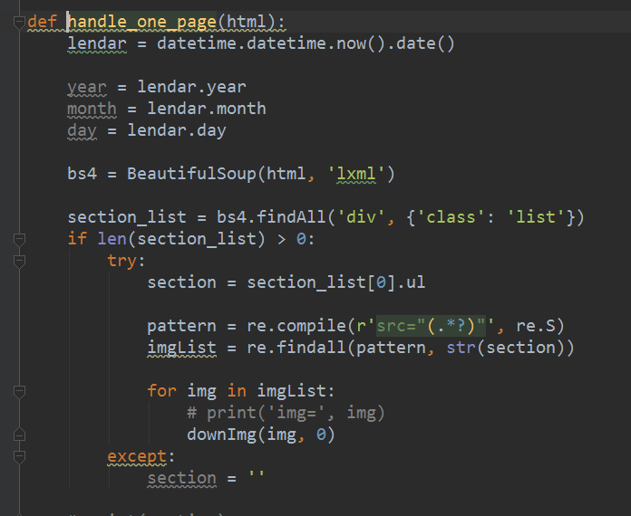631x516 pixels.
Task: Click the 'month' variable name
Action: [92, 109]
